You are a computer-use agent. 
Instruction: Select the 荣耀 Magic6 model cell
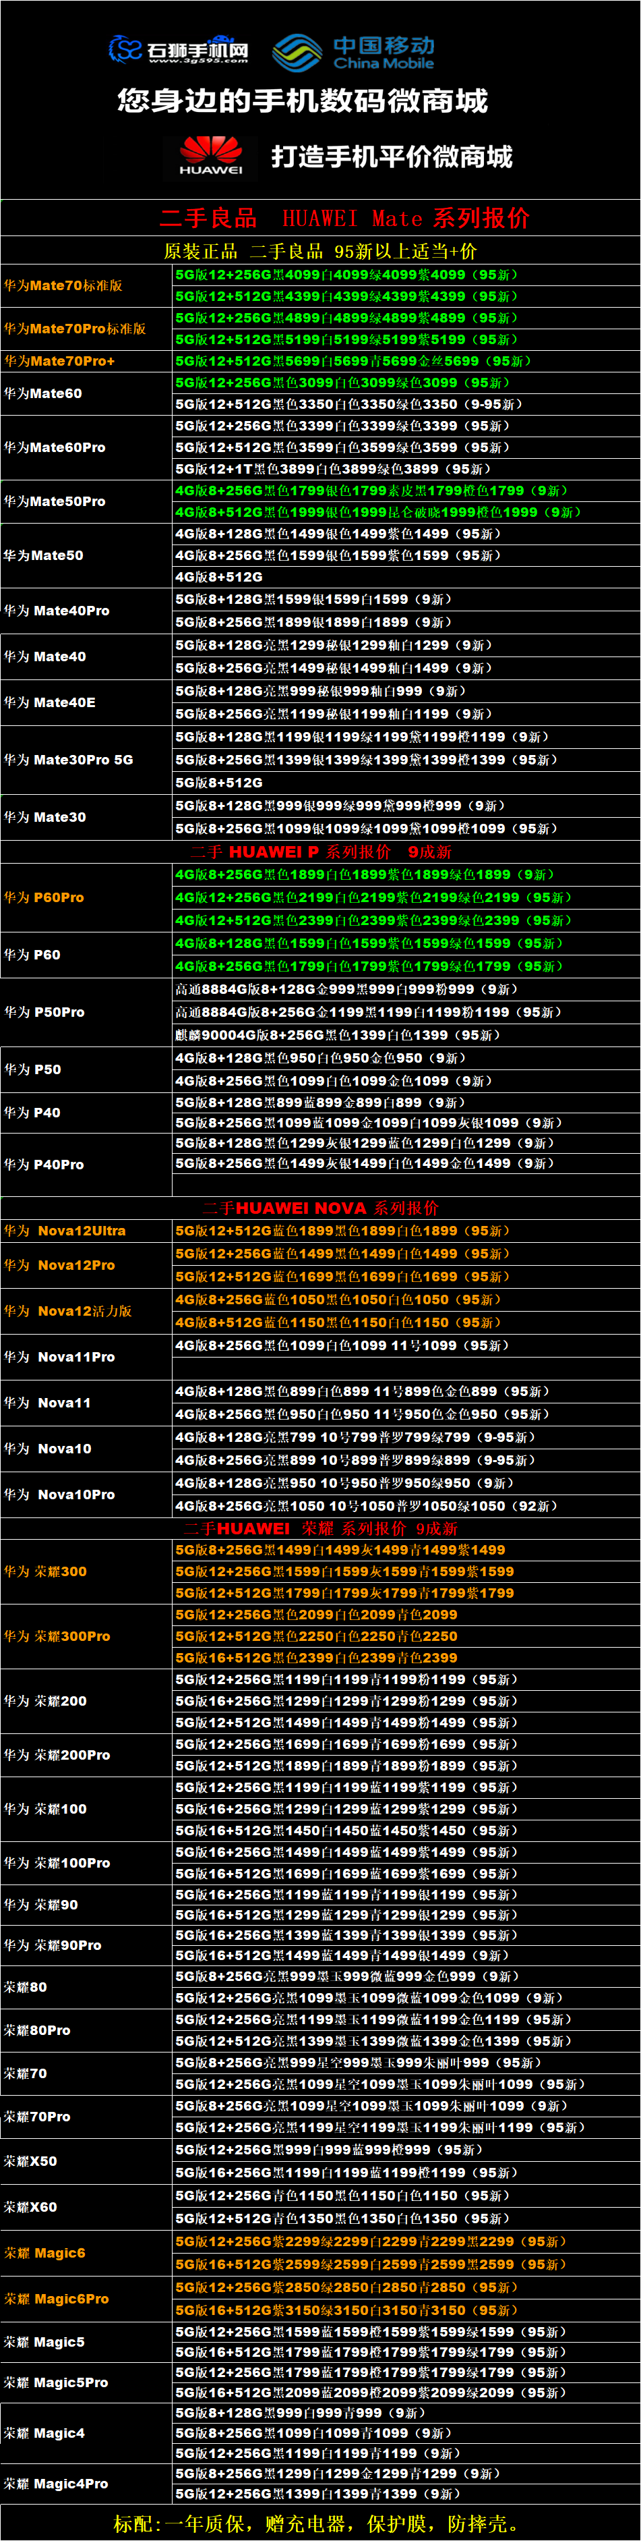tap(87, 2253)
